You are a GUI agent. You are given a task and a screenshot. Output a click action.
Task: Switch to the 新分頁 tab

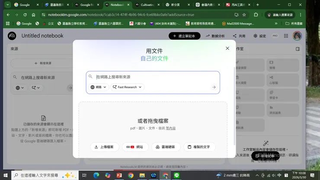pyautogui.click(x=178, y=5)
